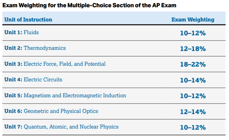Click the 10–12% weighting for Unit 7

193,128
